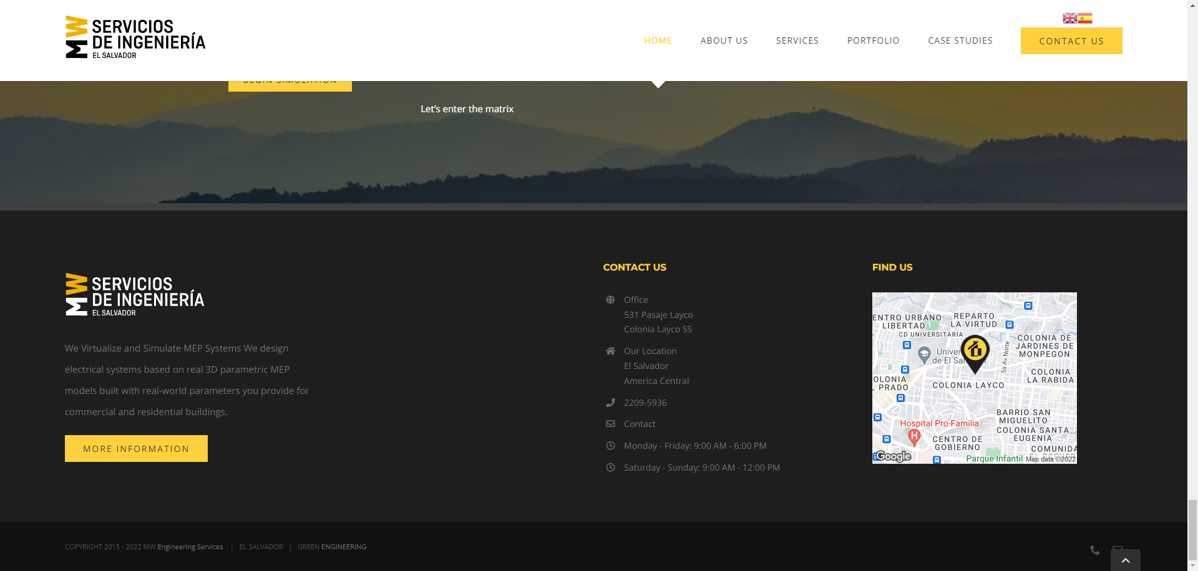Switch language using the Spanish flag icon
1198x571 pixels.
pyautogui.click(x=1085, y=18)
